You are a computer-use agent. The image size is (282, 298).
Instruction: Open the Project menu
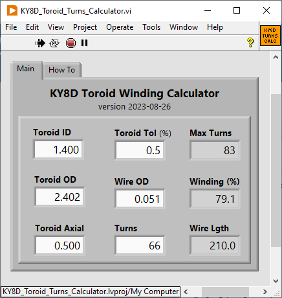85,27
